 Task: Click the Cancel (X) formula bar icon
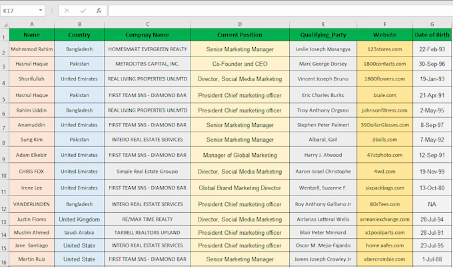click(67, 11)
